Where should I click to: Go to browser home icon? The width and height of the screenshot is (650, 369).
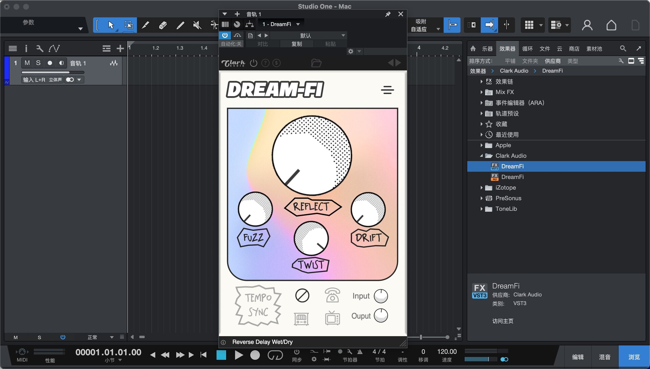click(x=473, y=48)
